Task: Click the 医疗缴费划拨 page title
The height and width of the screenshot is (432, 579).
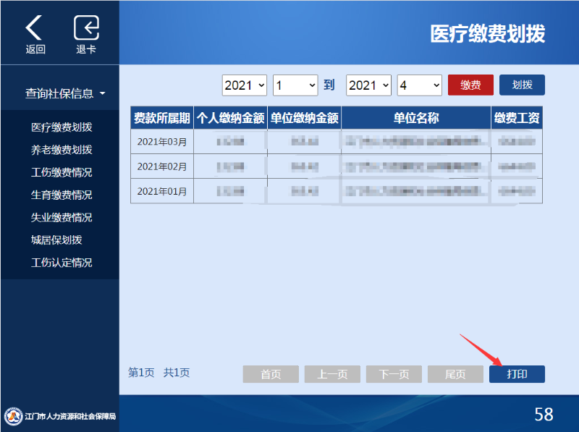Action: (x=487, y=33)
